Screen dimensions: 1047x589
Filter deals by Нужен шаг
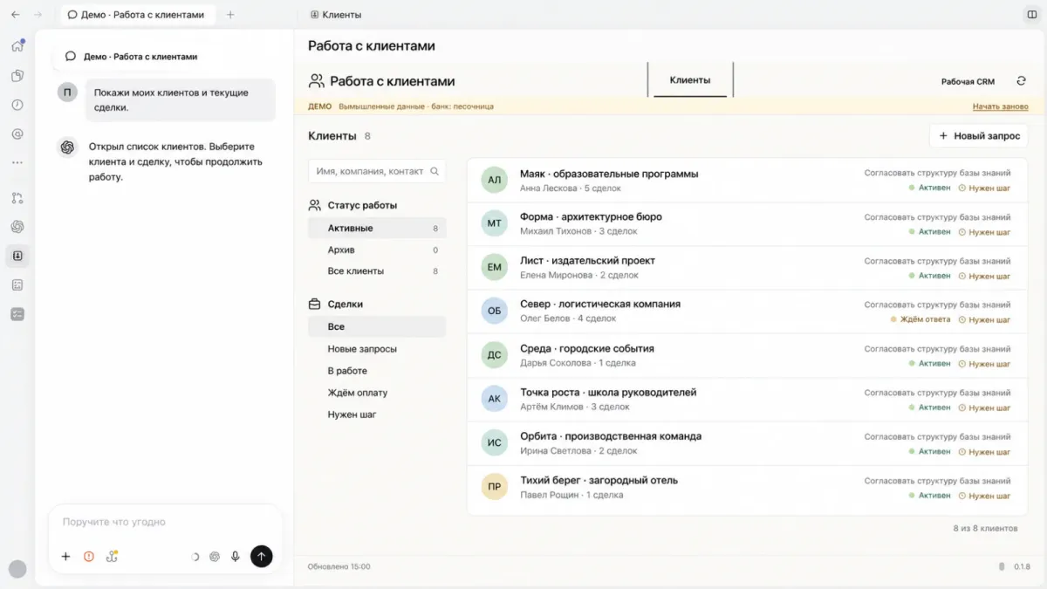(x=377, y=414)
